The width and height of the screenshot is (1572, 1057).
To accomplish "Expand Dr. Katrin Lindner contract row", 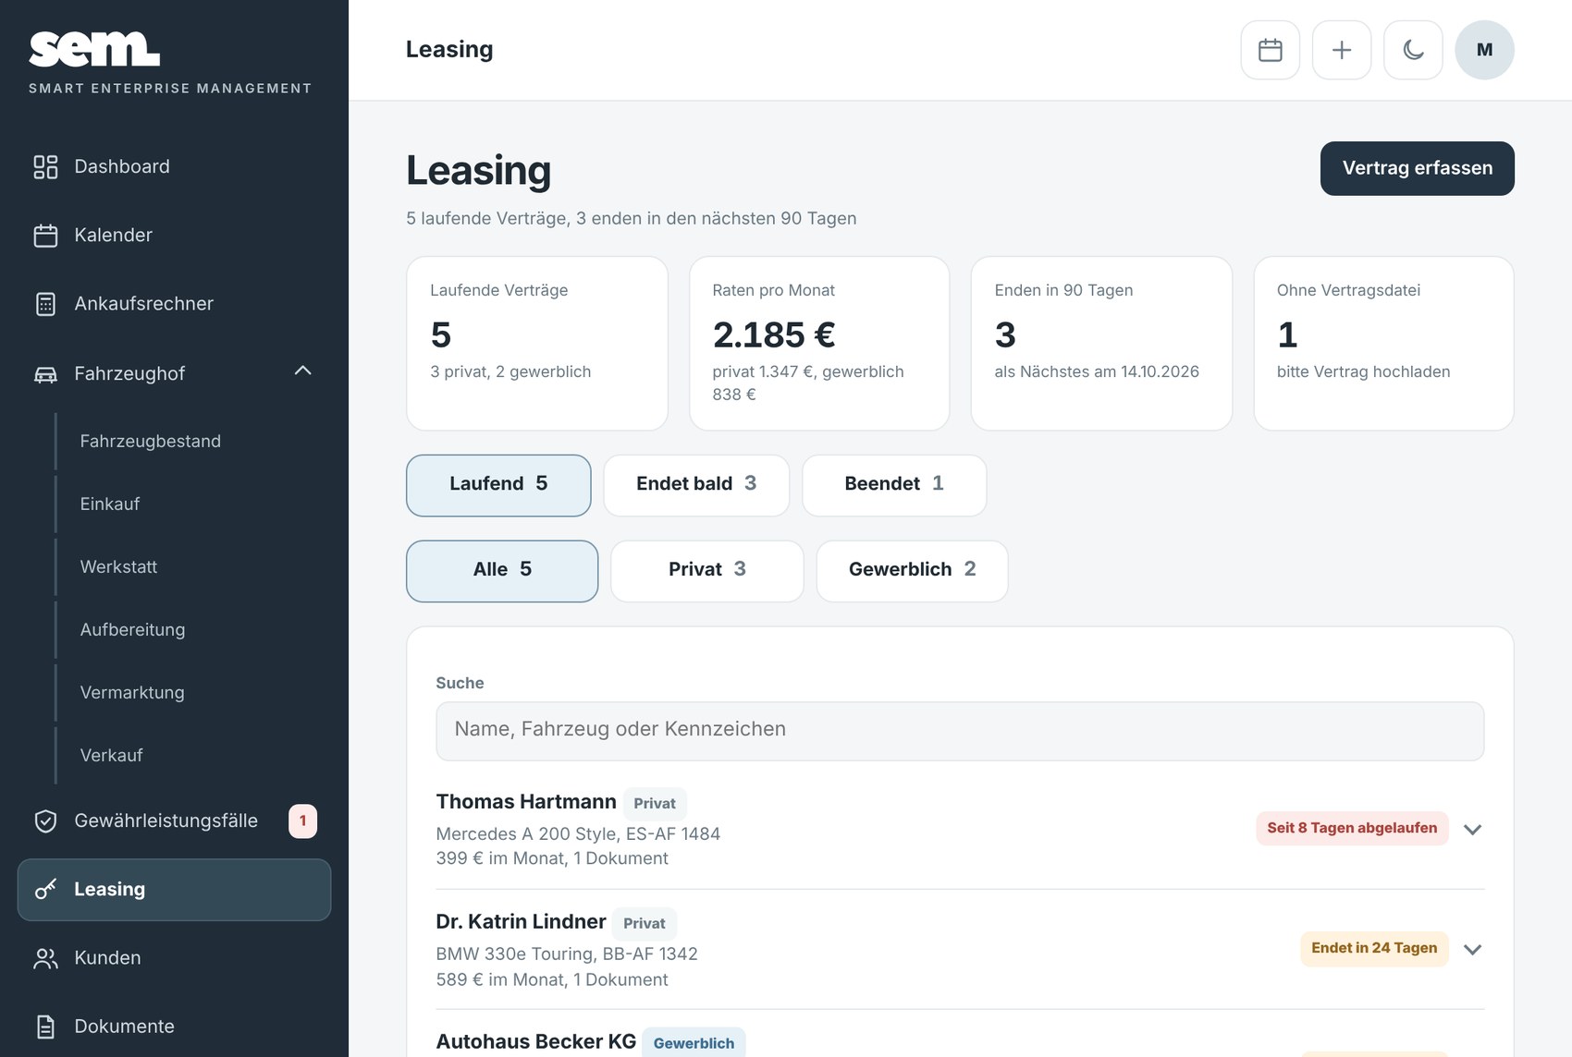I will pos(1472,950).
